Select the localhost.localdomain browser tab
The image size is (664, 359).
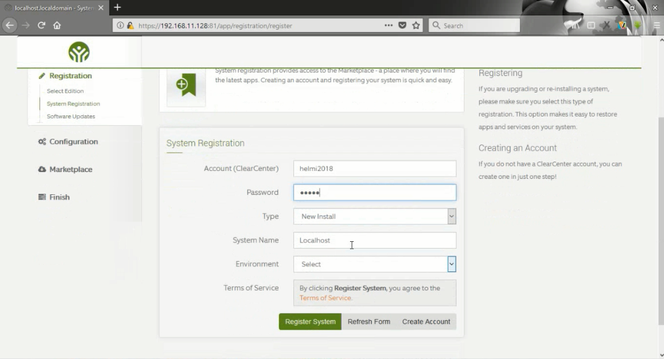point(54,7)
